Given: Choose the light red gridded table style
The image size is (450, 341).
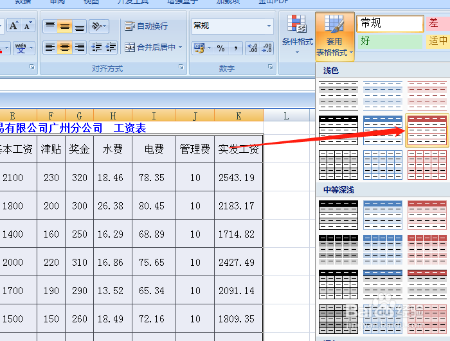Looking at the screenshot, I should point(427,165).
